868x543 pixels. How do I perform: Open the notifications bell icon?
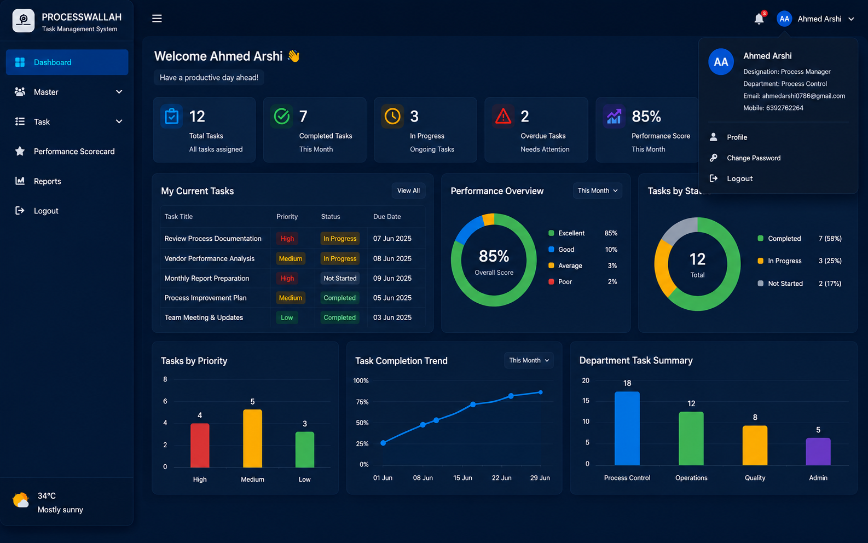[x=759, y=19]
